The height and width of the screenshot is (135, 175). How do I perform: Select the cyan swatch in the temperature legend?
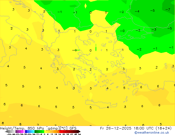coord(34,132)
